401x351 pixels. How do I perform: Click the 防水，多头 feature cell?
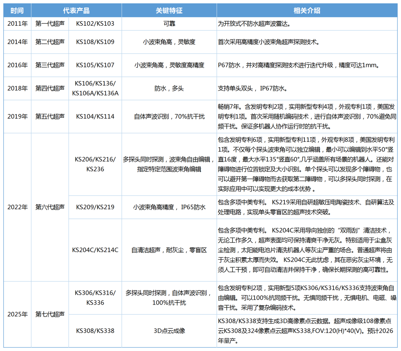point(169,88)
